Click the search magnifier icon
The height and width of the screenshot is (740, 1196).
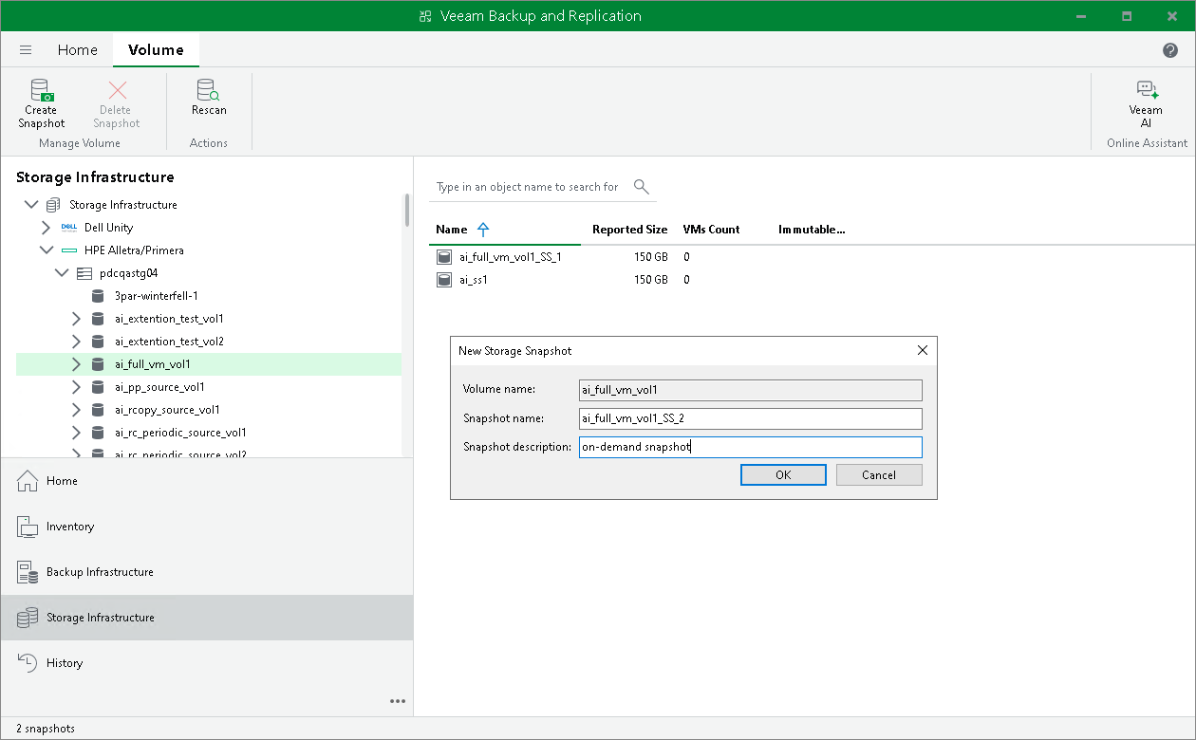tap(642, 186)
